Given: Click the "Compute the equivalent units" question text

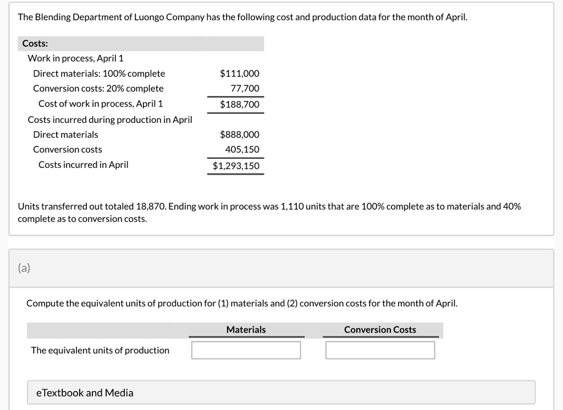Looking at the screenshot, I should (x=241, y=303).
